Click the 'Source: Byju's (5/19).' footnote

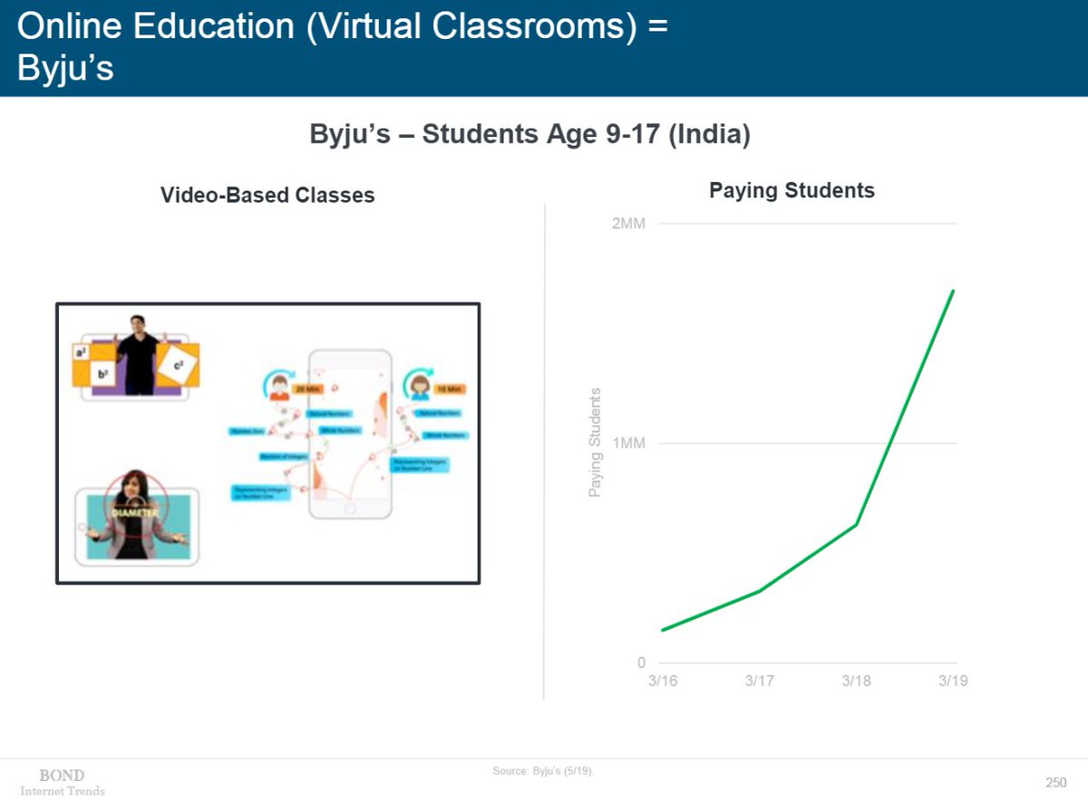pyautogui.click(x=544, y=771)
